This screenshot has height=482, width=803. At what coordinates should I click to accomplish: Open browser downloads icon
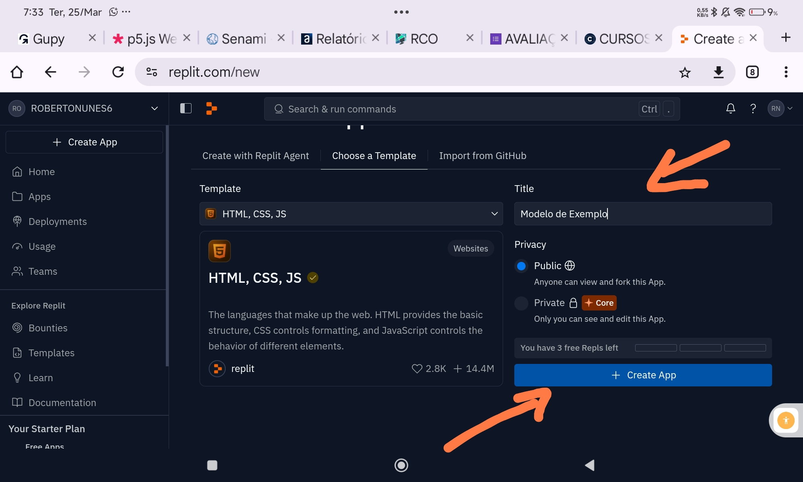718,72
